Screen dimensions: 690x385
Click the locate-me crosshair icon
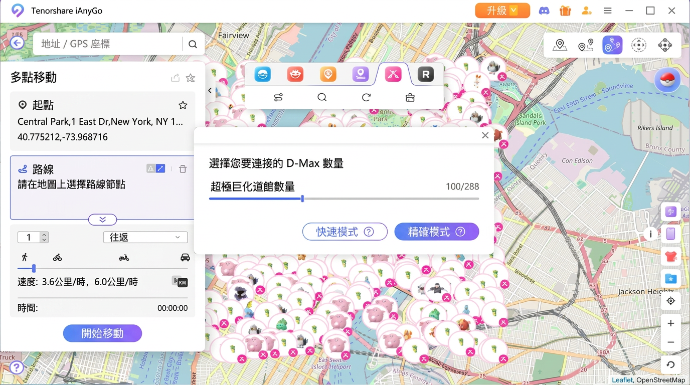click(x=671, y=301)
